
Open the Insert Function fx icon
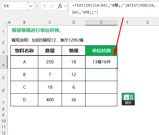(60, 6)
